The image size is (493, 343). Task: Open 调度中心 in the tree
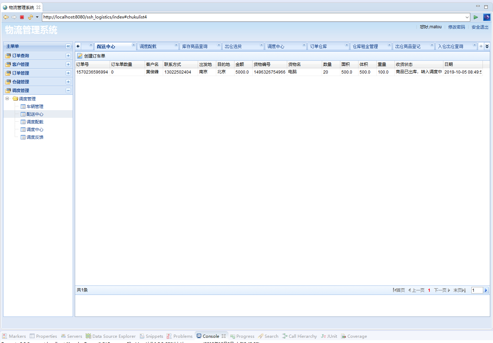click(35, 130)
